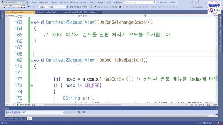
Task: Pin the mfc_test22_combo1View.cpp tab
Action: pyautogui.click(x=31, y=12)
